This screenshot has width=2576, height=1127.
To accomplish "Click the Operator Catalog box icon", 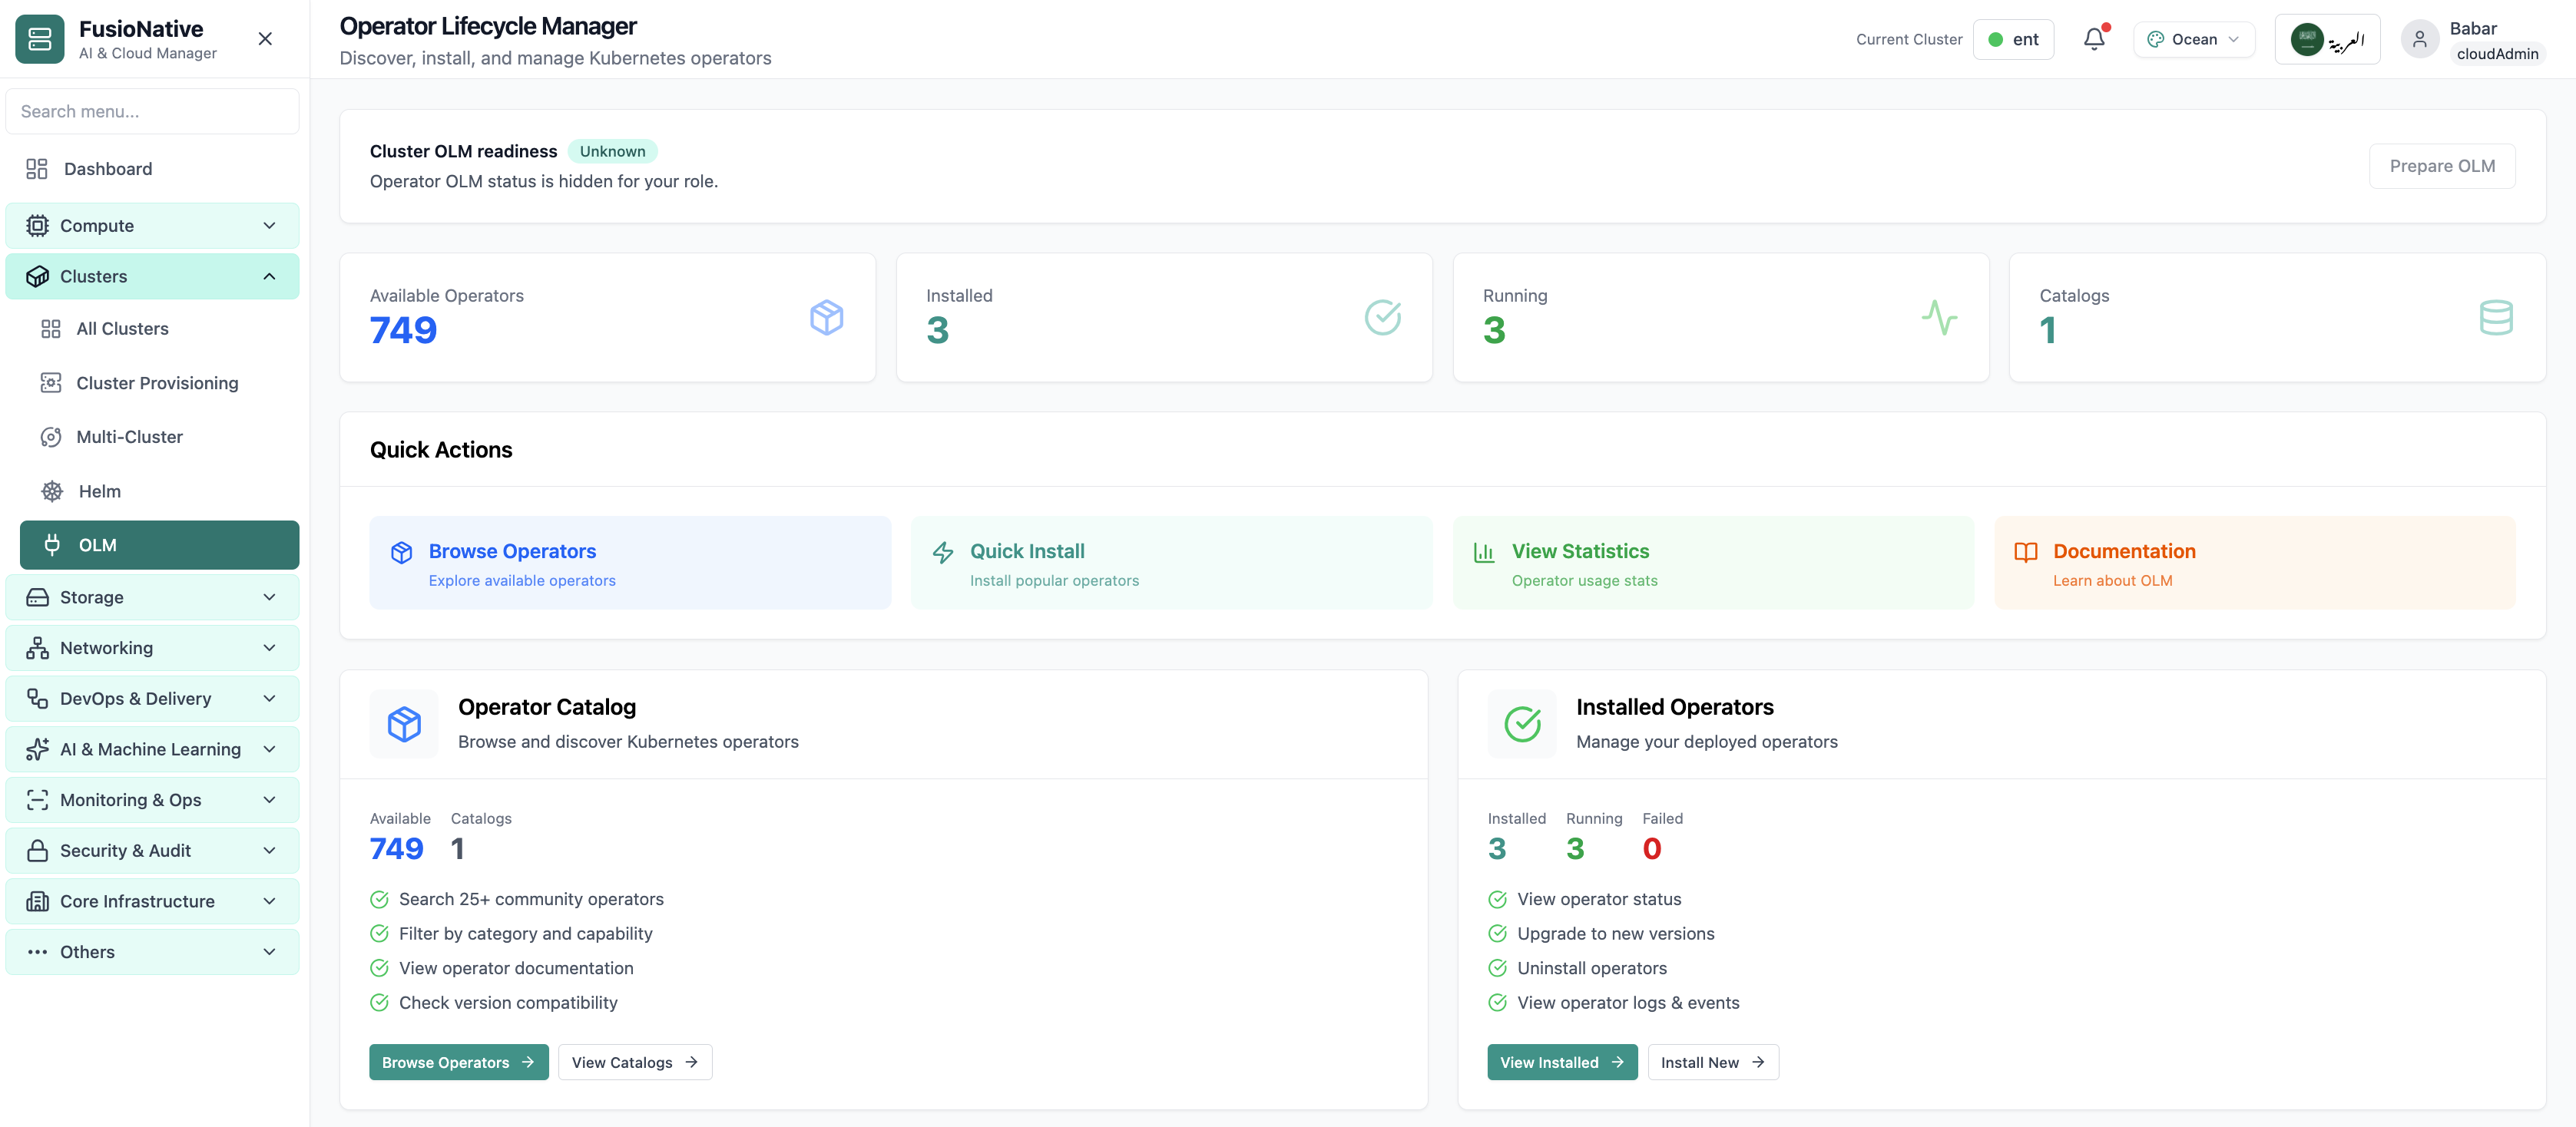I will click(x=404, y=724).
